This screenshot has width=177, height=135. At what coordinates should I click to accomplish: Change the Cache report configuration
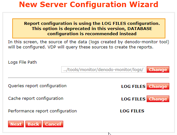click(x=158, y=99)
